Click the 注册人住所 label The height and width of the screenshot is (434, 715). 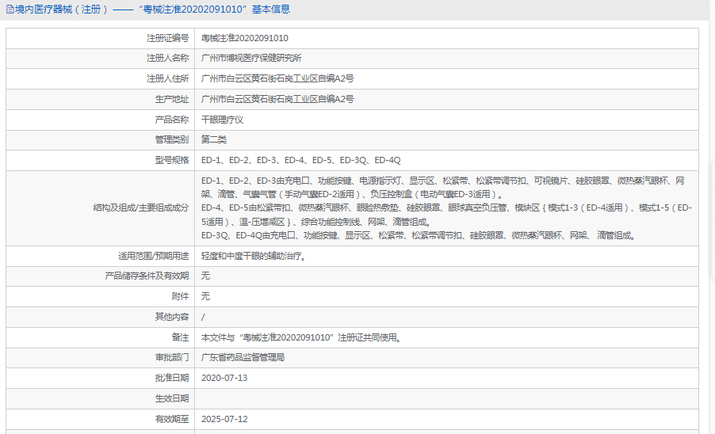pyautogui.click(x=167, y=78)
